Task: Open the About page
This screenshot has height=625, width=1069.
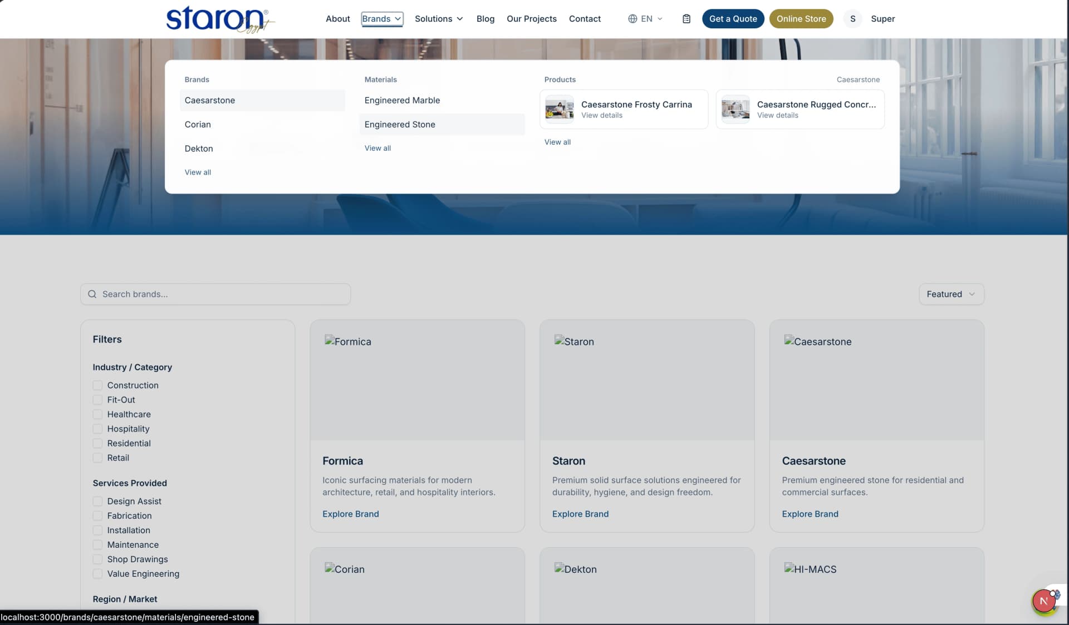Action: (x=337, y=19)
